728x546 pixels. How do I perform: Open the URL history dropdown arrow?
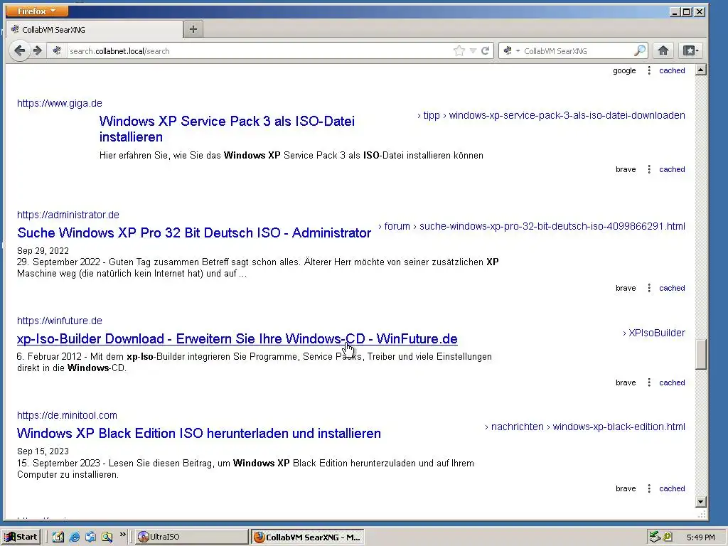pyautogui.click(x=473, y=50)
